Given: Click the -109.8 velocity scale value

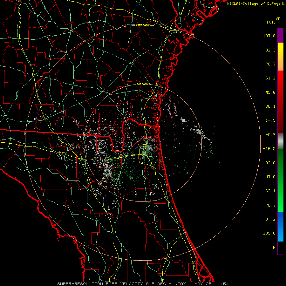Looking at the screenshot, I should pos(268,233).
